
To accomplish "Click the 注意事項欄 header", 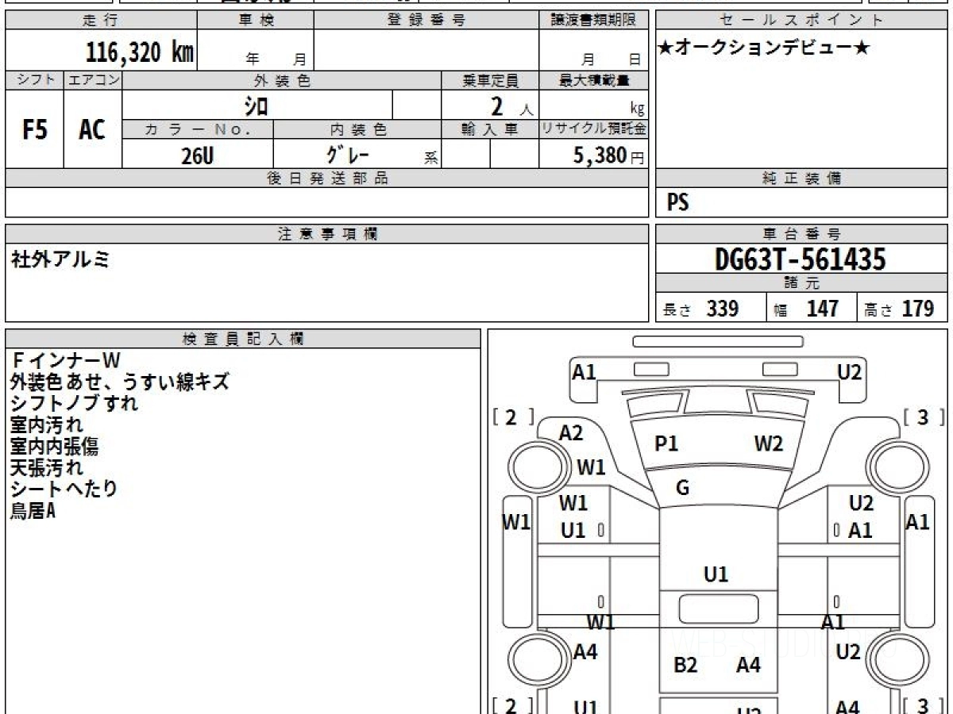I will 327,234.
